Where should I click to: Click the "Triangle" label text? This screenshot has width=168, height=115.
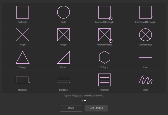click(22, 67)
